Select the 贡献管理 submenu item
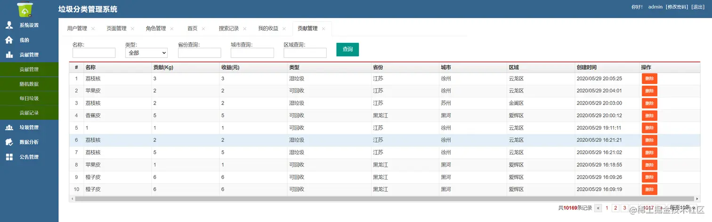 (x=29, y=69)
